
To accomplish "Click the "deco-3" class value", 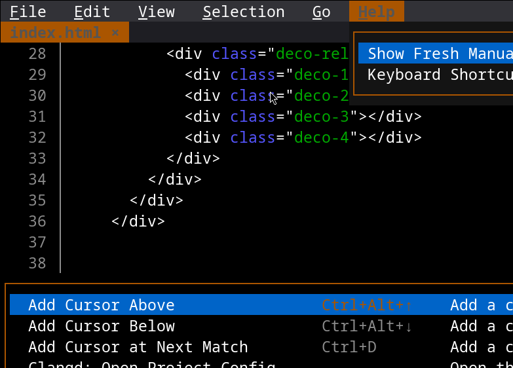I will [x=322, y=117].
